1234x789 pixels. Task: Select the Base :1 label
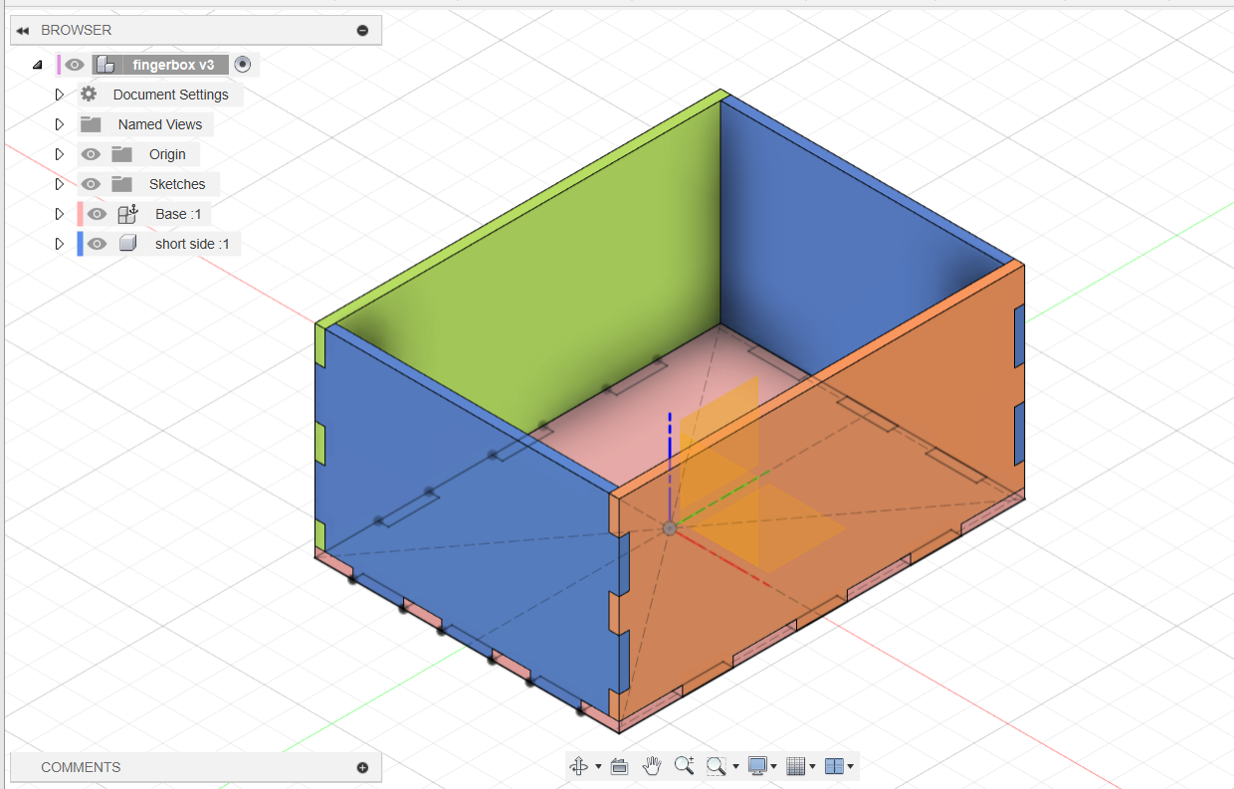pyautogui.click(x=178, y=214)
